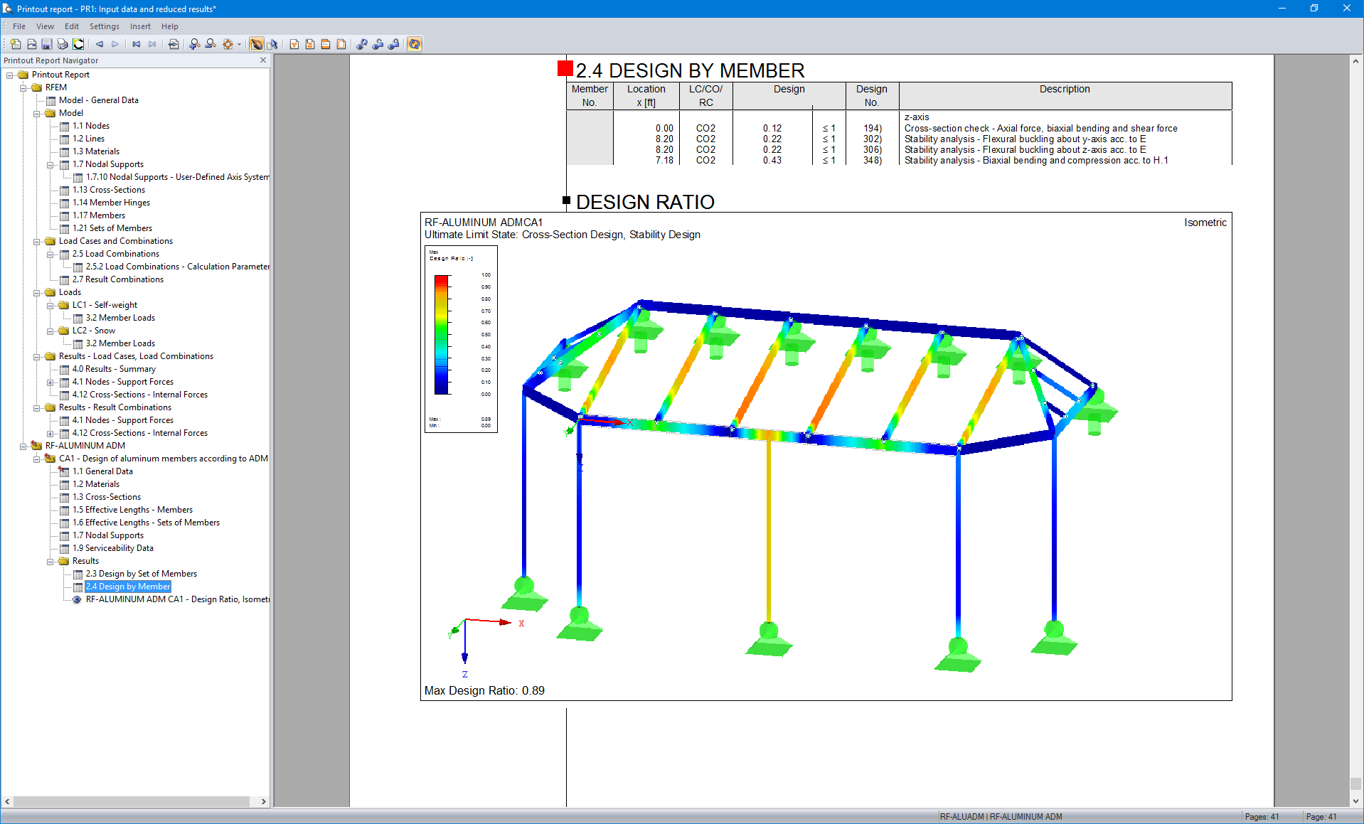Jump to the last page icon

(x=152, y=44)
